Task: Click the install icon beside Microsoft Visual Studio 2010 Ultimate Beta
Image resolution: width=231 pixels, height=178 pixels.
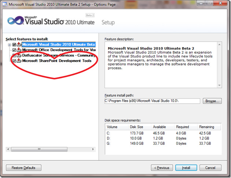Action: (19, 44)
